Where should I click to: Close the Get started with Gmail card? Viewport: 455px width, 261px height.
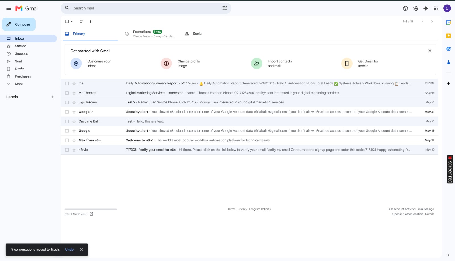click(x=430, y=51)
